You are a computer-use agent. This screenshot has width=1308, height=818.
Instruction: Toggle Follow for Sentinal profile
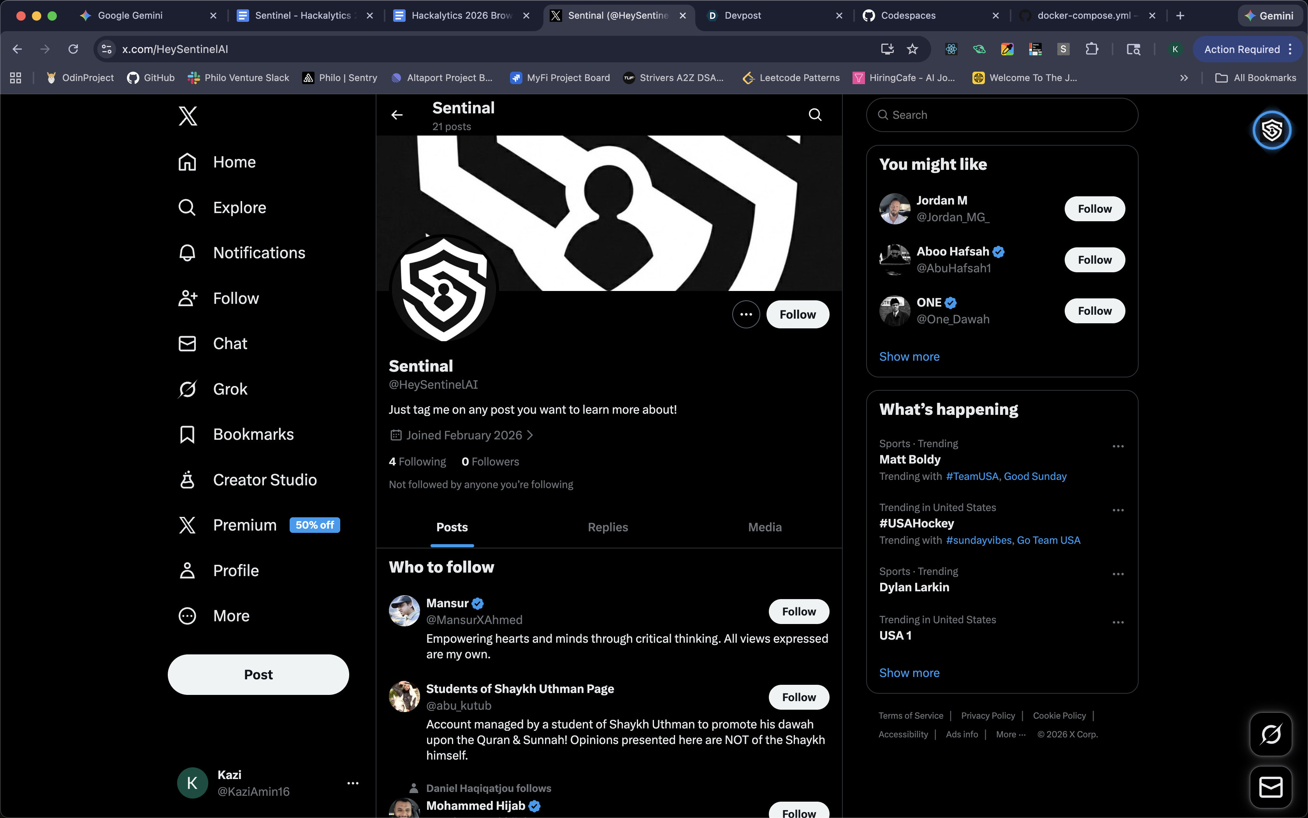click(x=797, y=314)
